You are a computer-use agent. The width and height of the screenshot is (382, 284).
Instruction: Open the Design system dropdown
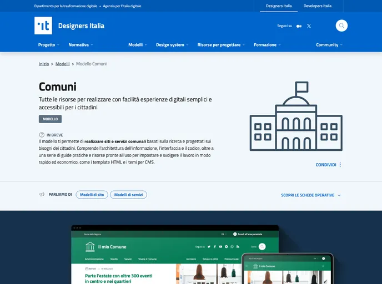click(x=172, y=45)
